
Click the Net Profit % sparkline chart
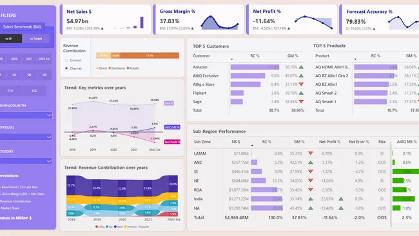point(314,23)
